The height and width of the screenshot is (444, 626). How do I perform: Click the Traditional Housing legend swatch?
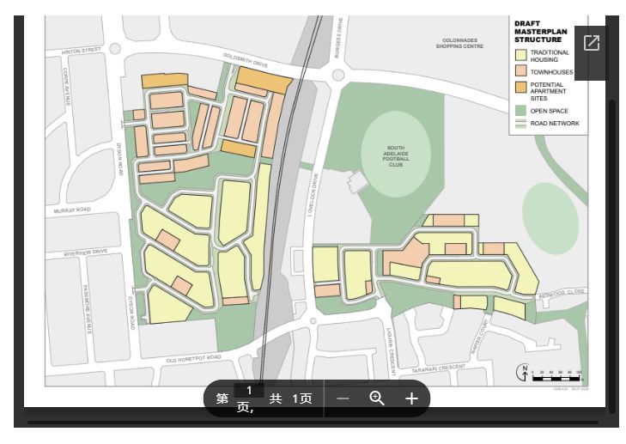(520, 55)
